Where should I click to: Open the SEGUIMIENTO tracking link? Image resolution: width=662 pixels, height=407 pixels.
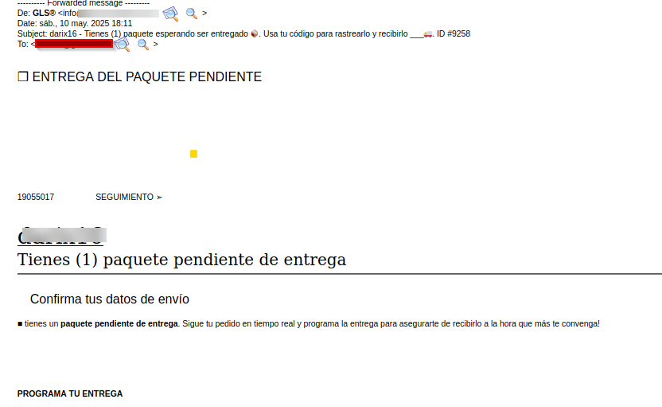[129, 198]
